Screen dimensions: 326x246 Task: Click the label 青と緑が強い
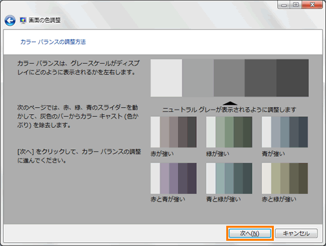click(224, 199)
